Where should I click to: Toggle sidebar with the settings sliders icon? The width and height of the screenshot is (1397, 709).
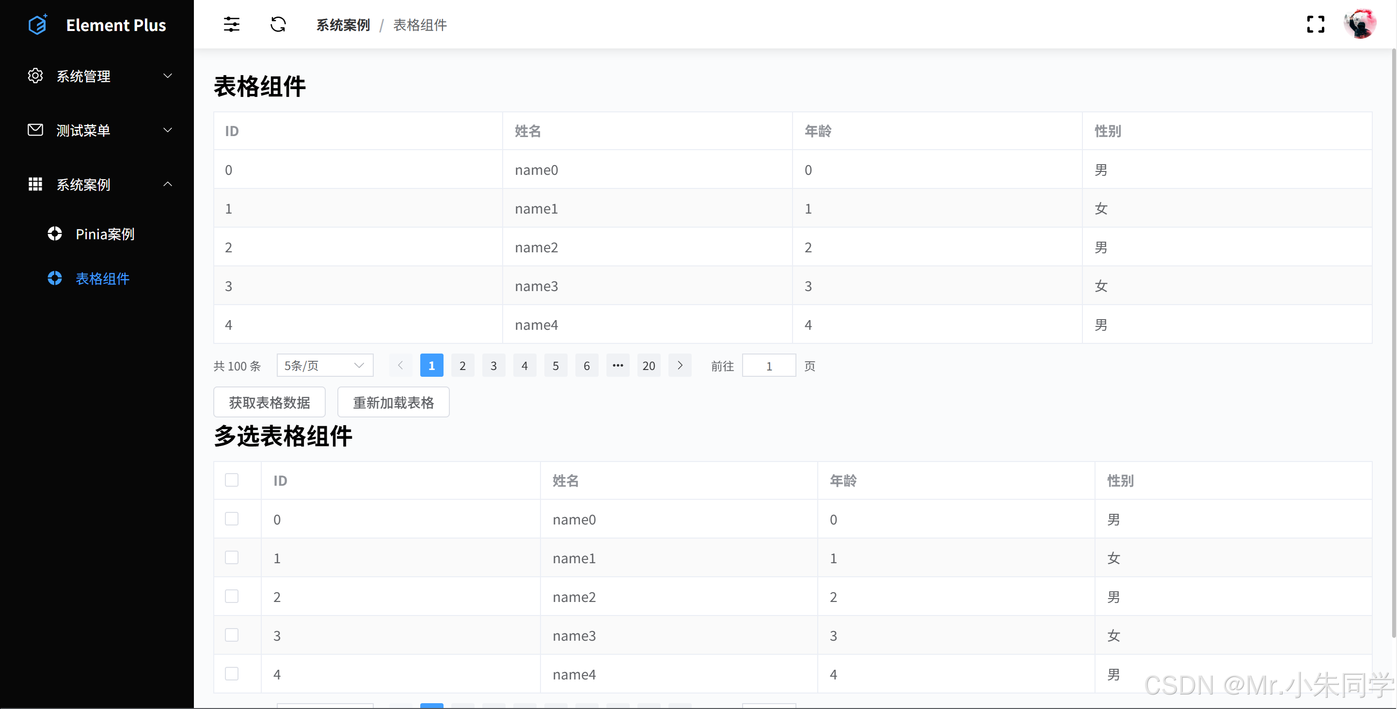point(232,24)
